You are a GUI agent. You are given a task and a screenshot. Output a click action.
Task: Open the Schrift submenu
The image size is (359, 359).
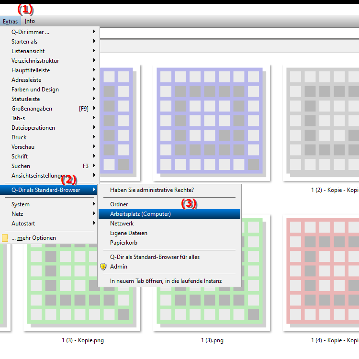[x=50, y=157]
